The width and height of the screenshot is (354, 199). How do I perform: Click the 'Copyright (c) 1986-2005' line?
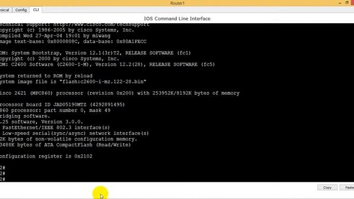tap(67, 30)
